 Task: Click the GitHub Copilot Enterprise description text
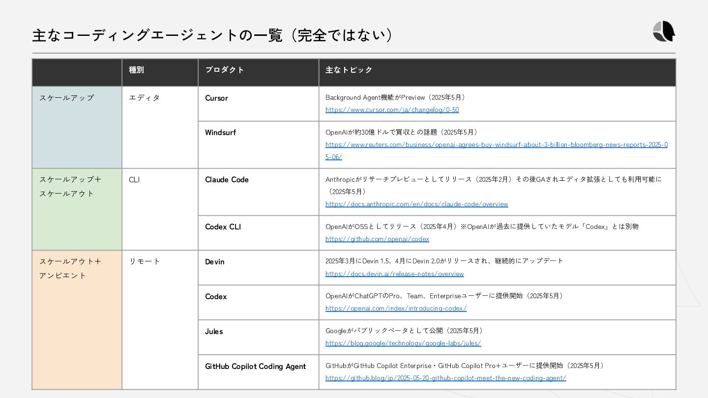pyautogui.click(x=465, y=366)
